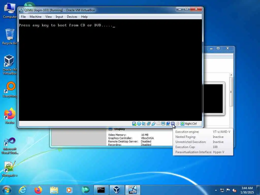The width and height of the screenshot is (260, 195).
Task: Select the Microsoft Visual Studio desktop shortcut
Action: pos(10,146)
